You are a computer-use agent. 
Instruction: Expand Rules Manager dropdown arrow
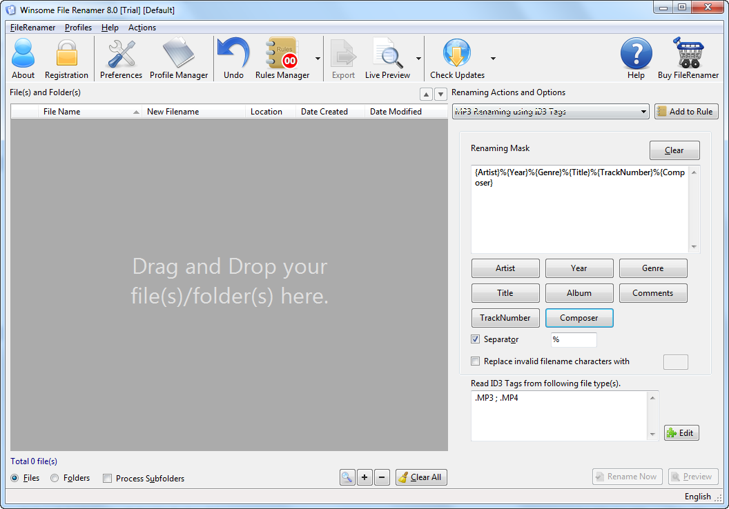[x=318, y=59]
